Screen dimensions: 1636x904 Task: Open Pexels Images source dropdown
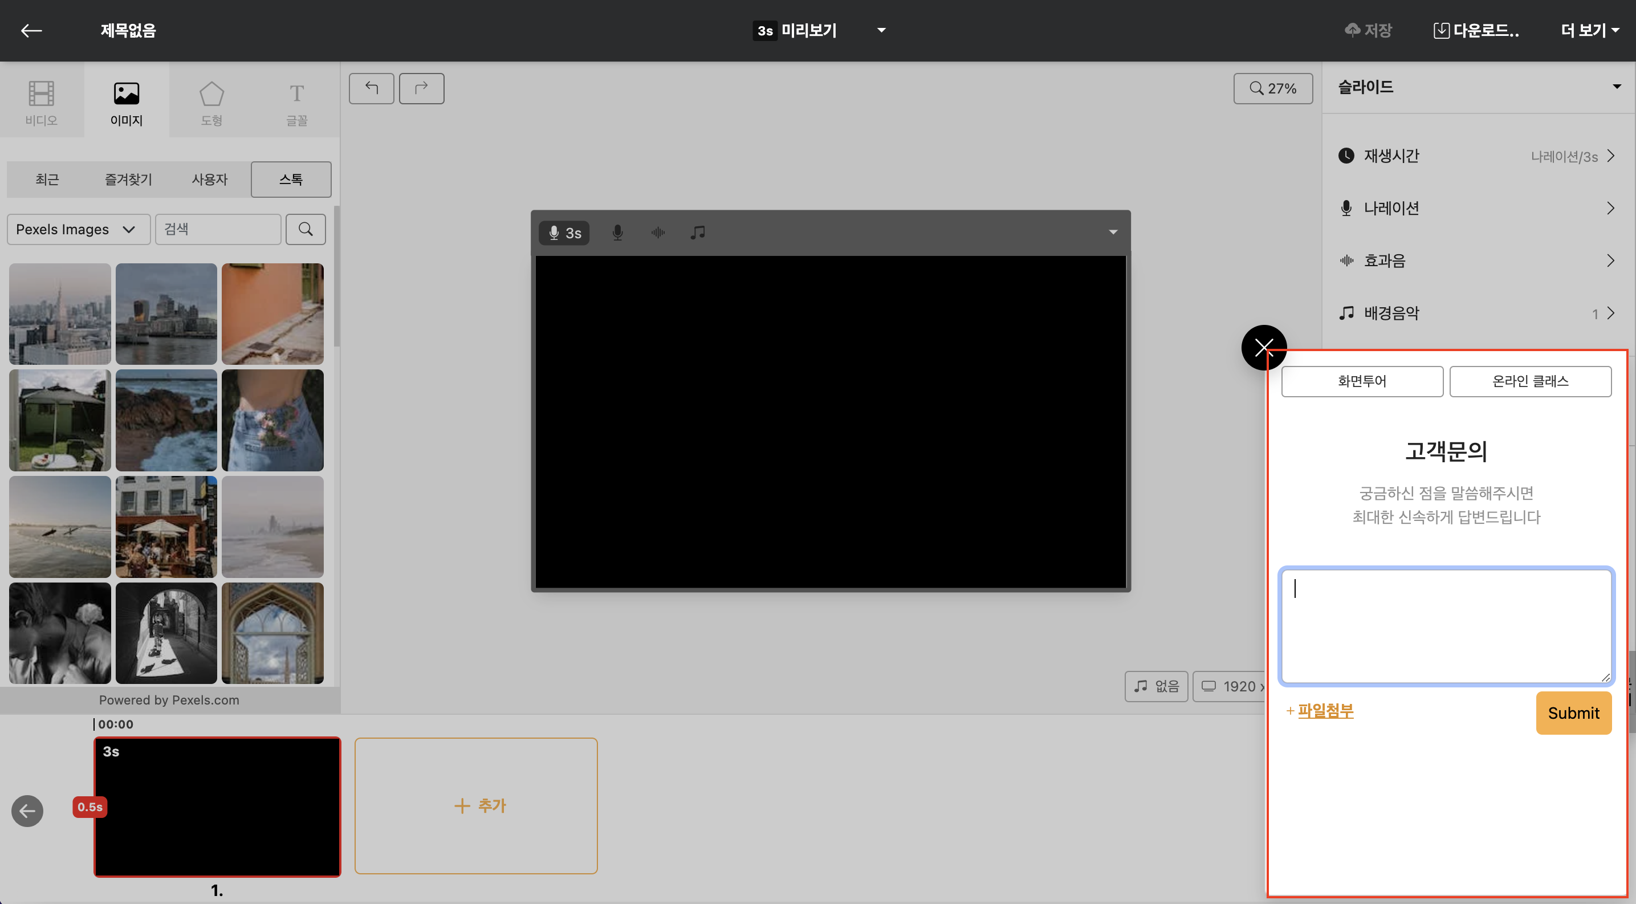pos(78,229)
